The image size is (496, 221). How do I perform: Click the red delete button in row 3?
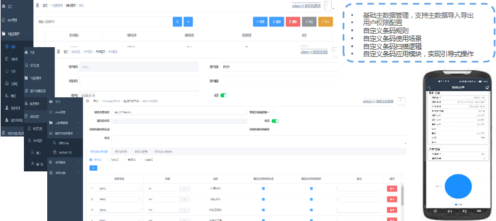(x=392, y=209)
